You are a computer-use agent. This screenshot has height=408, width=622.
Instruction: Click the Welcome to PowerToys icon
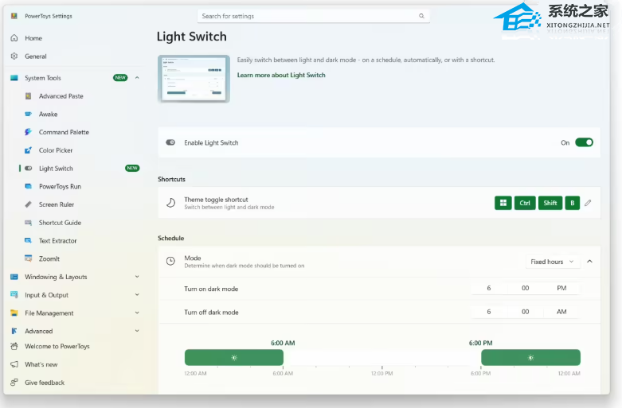[x=14, y=346]
